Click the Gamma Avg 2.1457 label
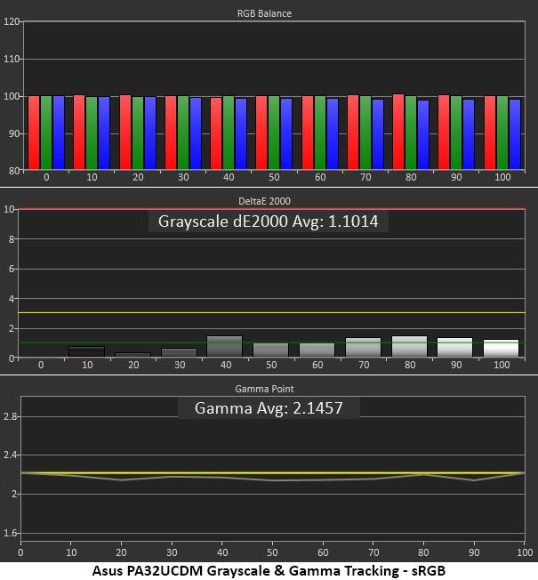Viewport: 538px width, 580px height. point(269,408)
